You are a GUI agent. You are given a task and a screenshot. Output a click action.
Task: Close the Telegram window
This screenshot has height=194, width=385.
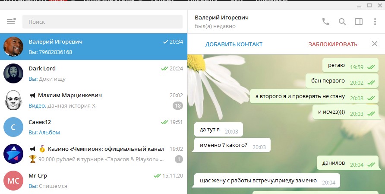point(379,6)
